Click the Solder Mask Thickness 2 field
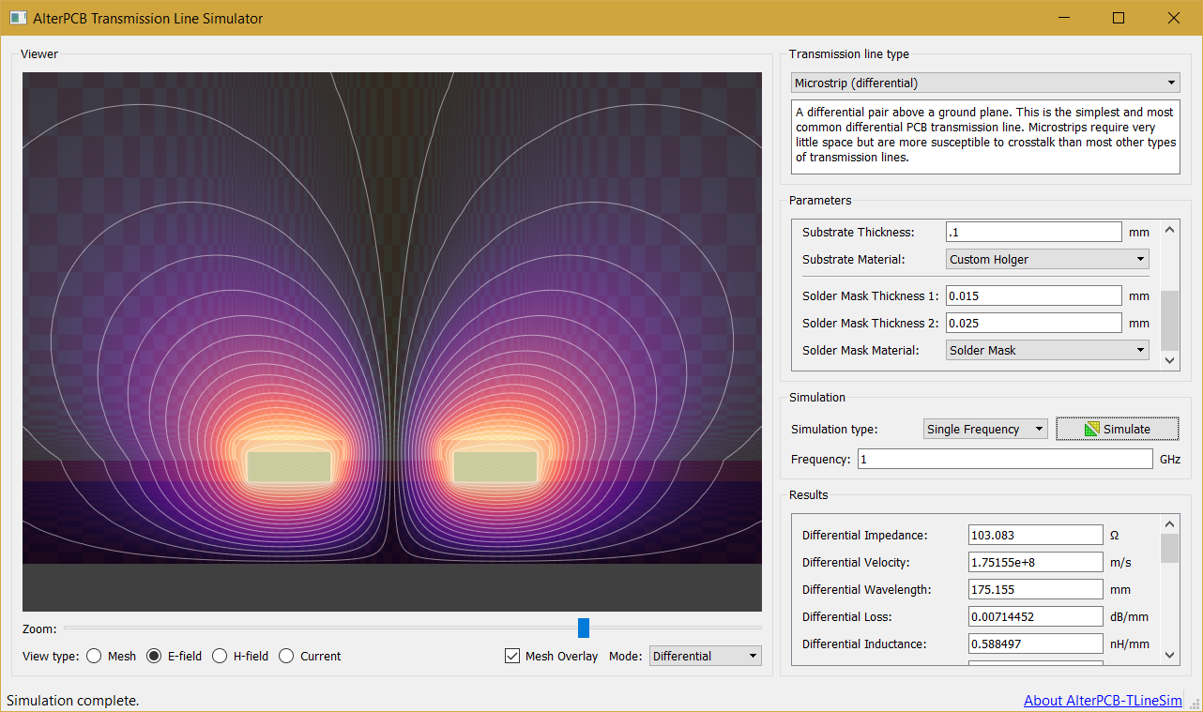 tap(1034, 323)
